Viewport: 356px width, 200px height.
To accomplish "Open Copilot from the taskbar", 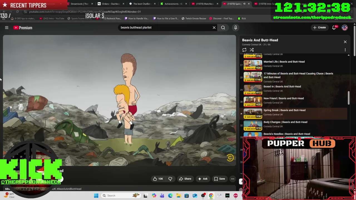I will (x=154, y=196).
